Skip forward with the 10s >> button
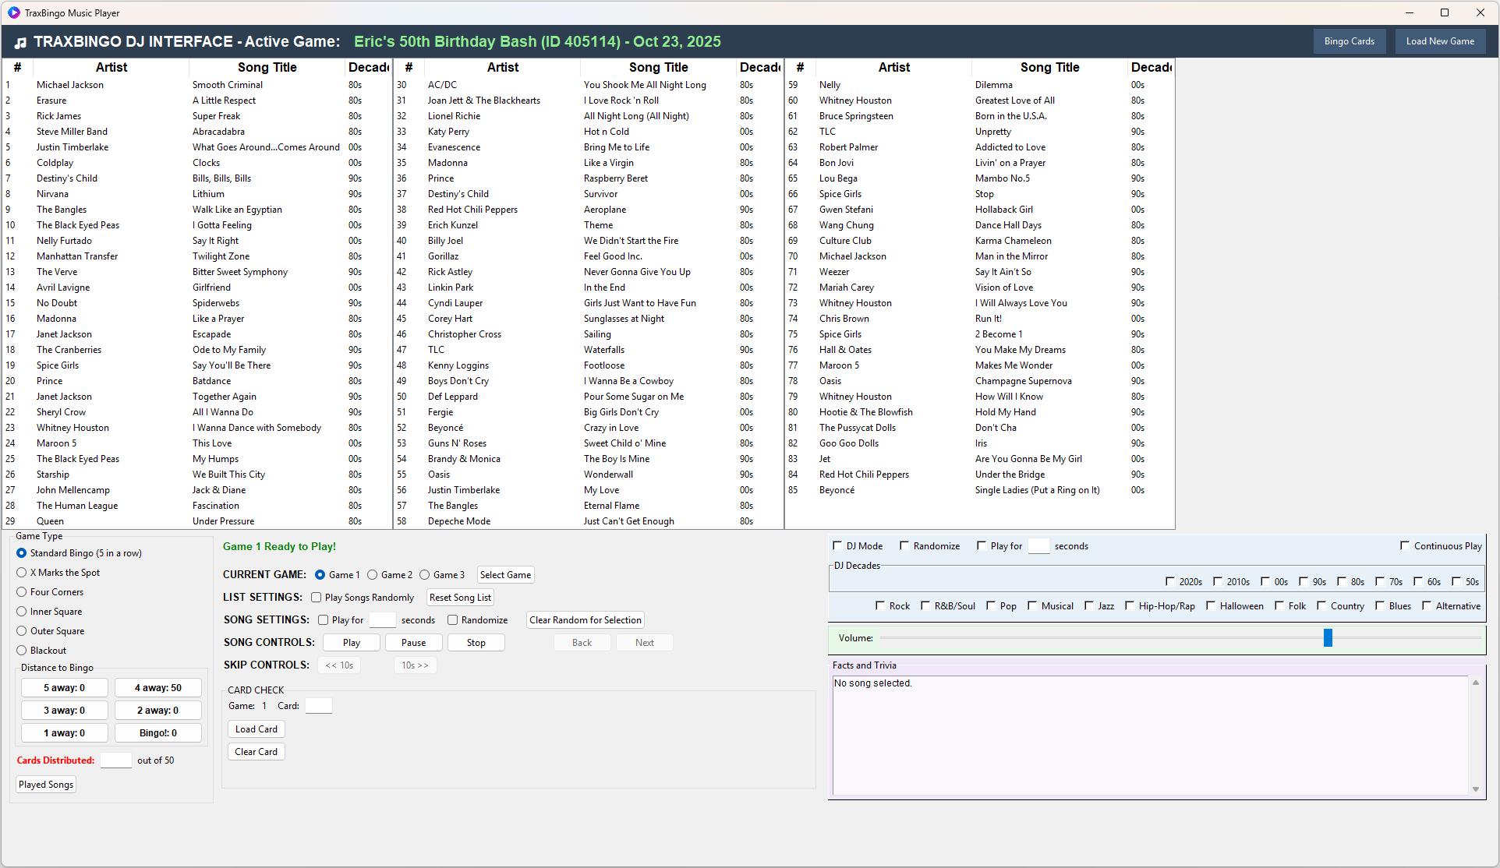1500x868 pixels. coord(415,665)
